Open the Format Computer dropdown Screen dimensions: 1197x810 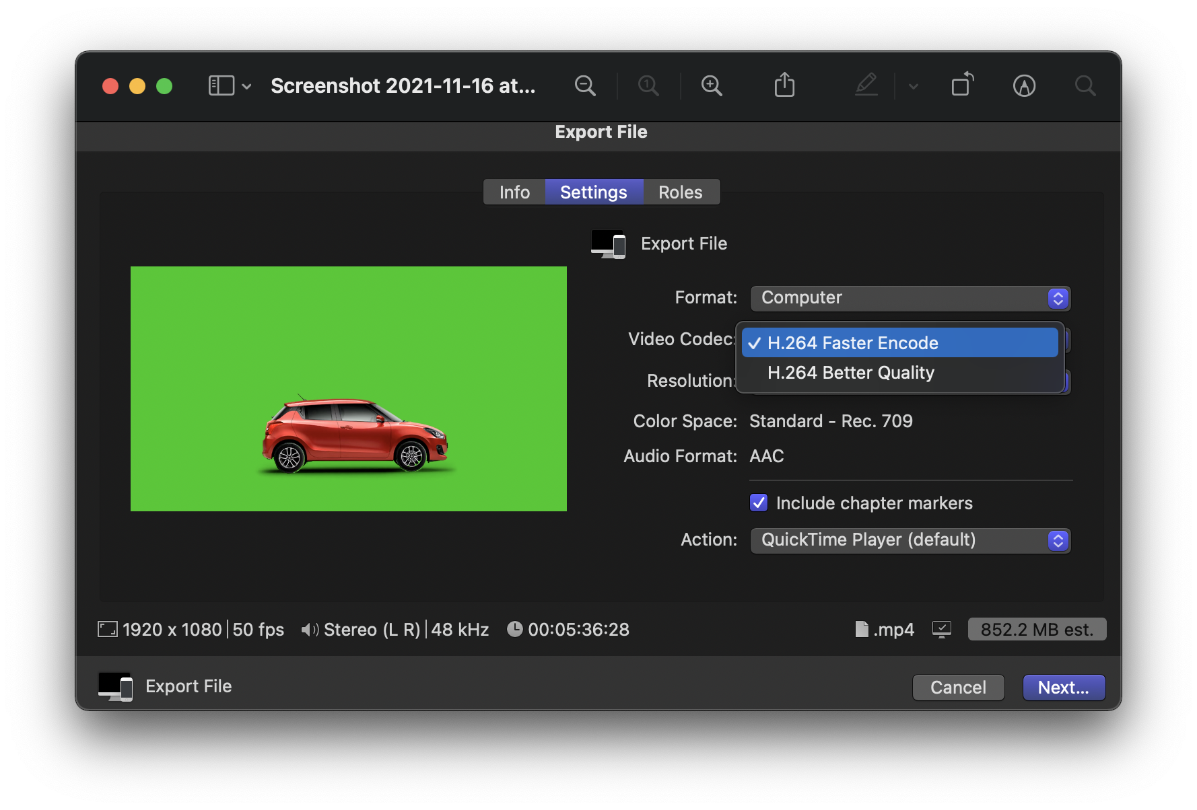point(910,298)
